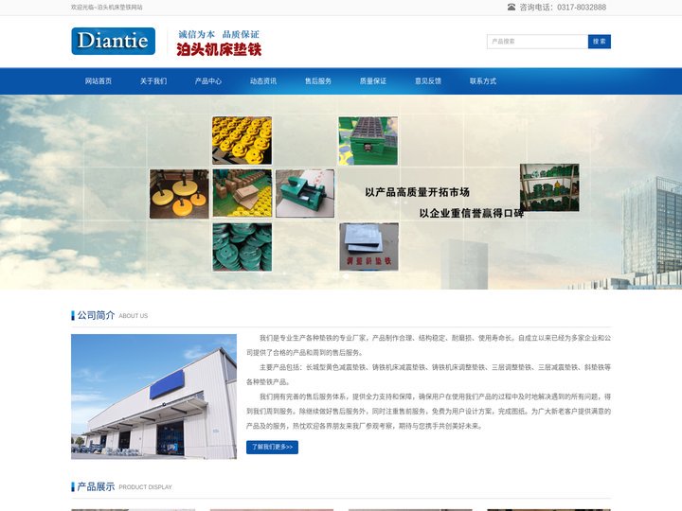Click the Diantie logo
Image resolution: width=682 pixels, height=511 pixels.
(113, 41)
